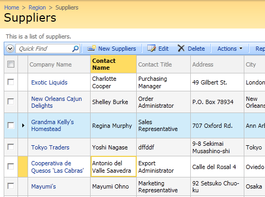
Task: Click the Delete X icon
Action: coord(181,48)
